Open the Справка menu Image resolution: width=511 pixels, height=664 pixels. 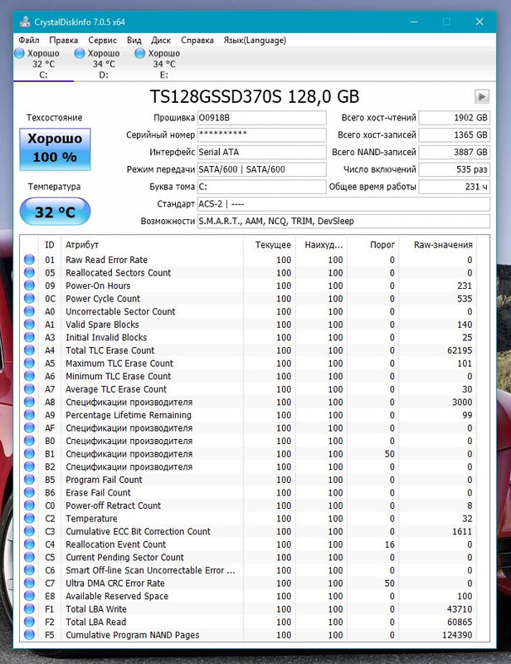click(197, 40)
